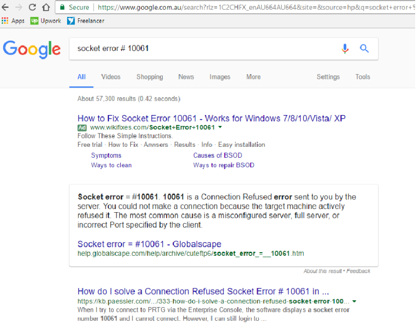Switch to the Shopping tab
The width and height of the screenshot is (416, 325).
click(x=150, y=77)
